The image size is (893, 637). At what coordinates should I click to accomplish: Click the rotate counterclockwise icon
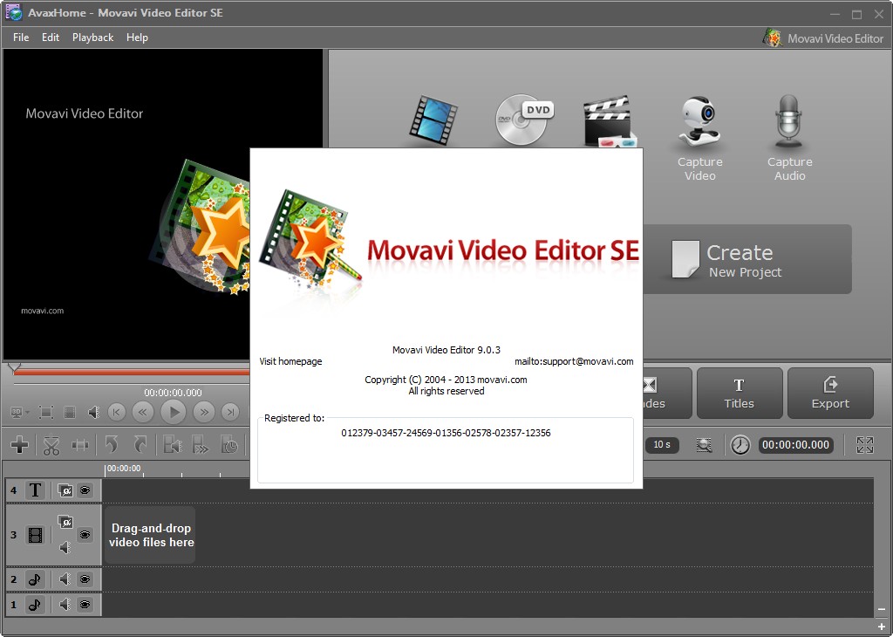point(112,445)
